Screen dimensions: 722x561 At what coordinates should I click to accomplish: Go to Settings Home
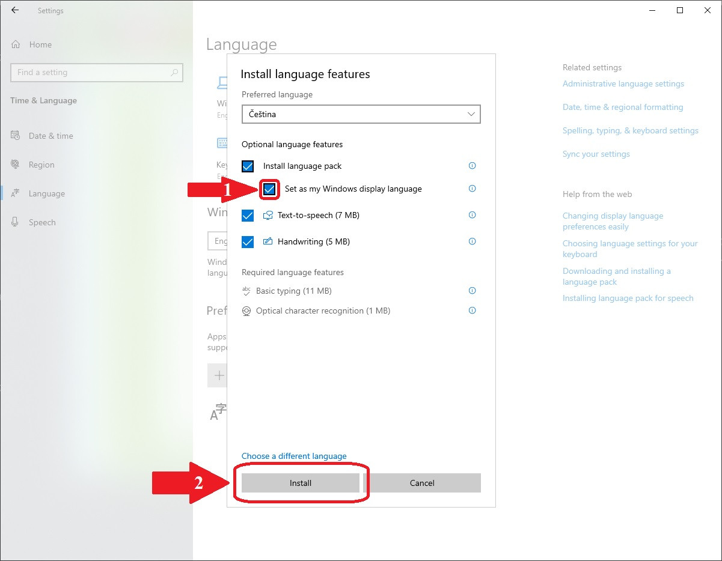[40, 44]
